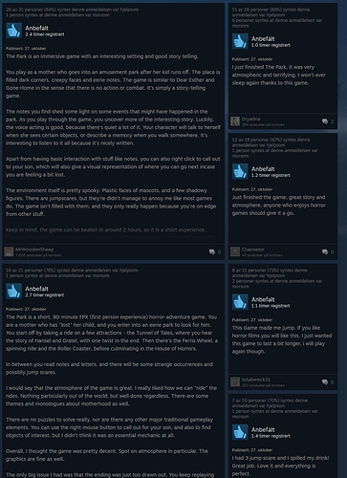Open the 2 comments on Dryadria's review
Screen dimensions: 347x478
(x=328, y=121)
